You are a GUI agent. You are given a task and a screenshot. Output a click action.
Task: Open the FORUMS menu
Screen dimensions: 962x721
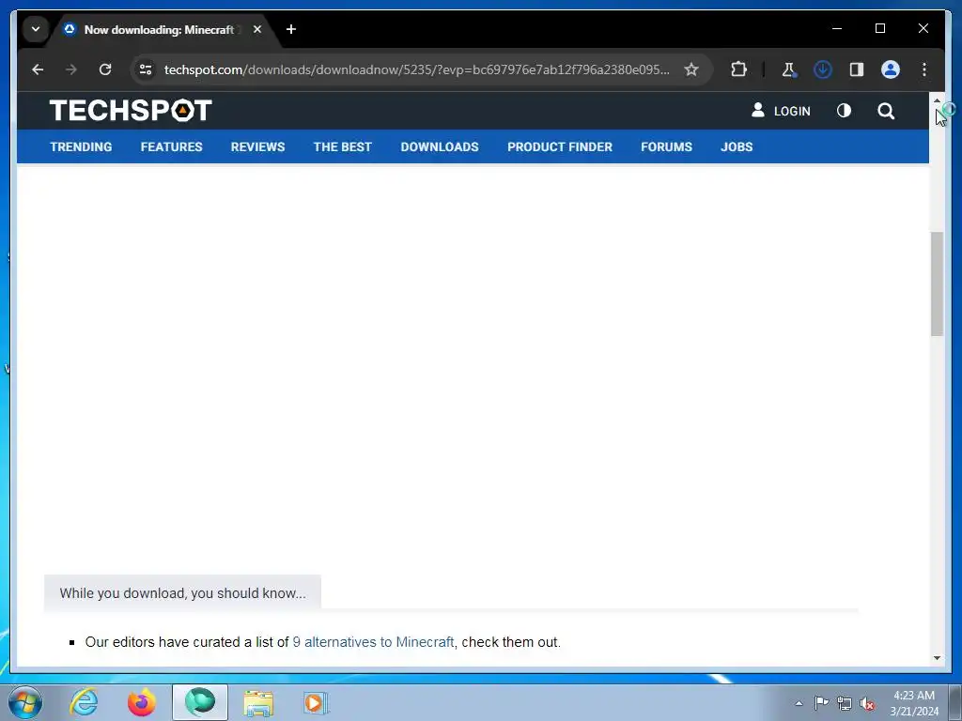[666, 146]
